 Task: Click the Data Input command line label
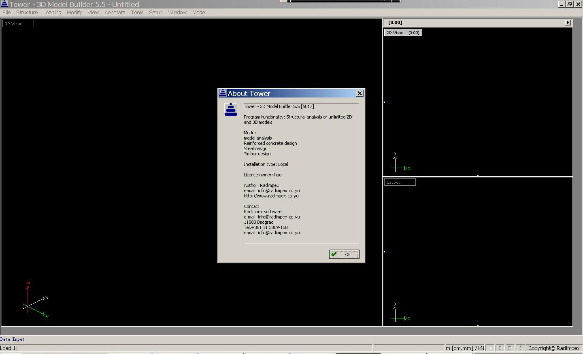(x=13, y=339)
